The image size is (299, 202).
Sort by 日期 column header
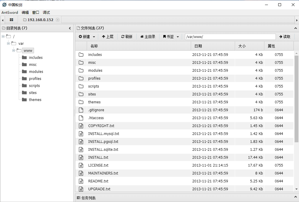point(213,46)
